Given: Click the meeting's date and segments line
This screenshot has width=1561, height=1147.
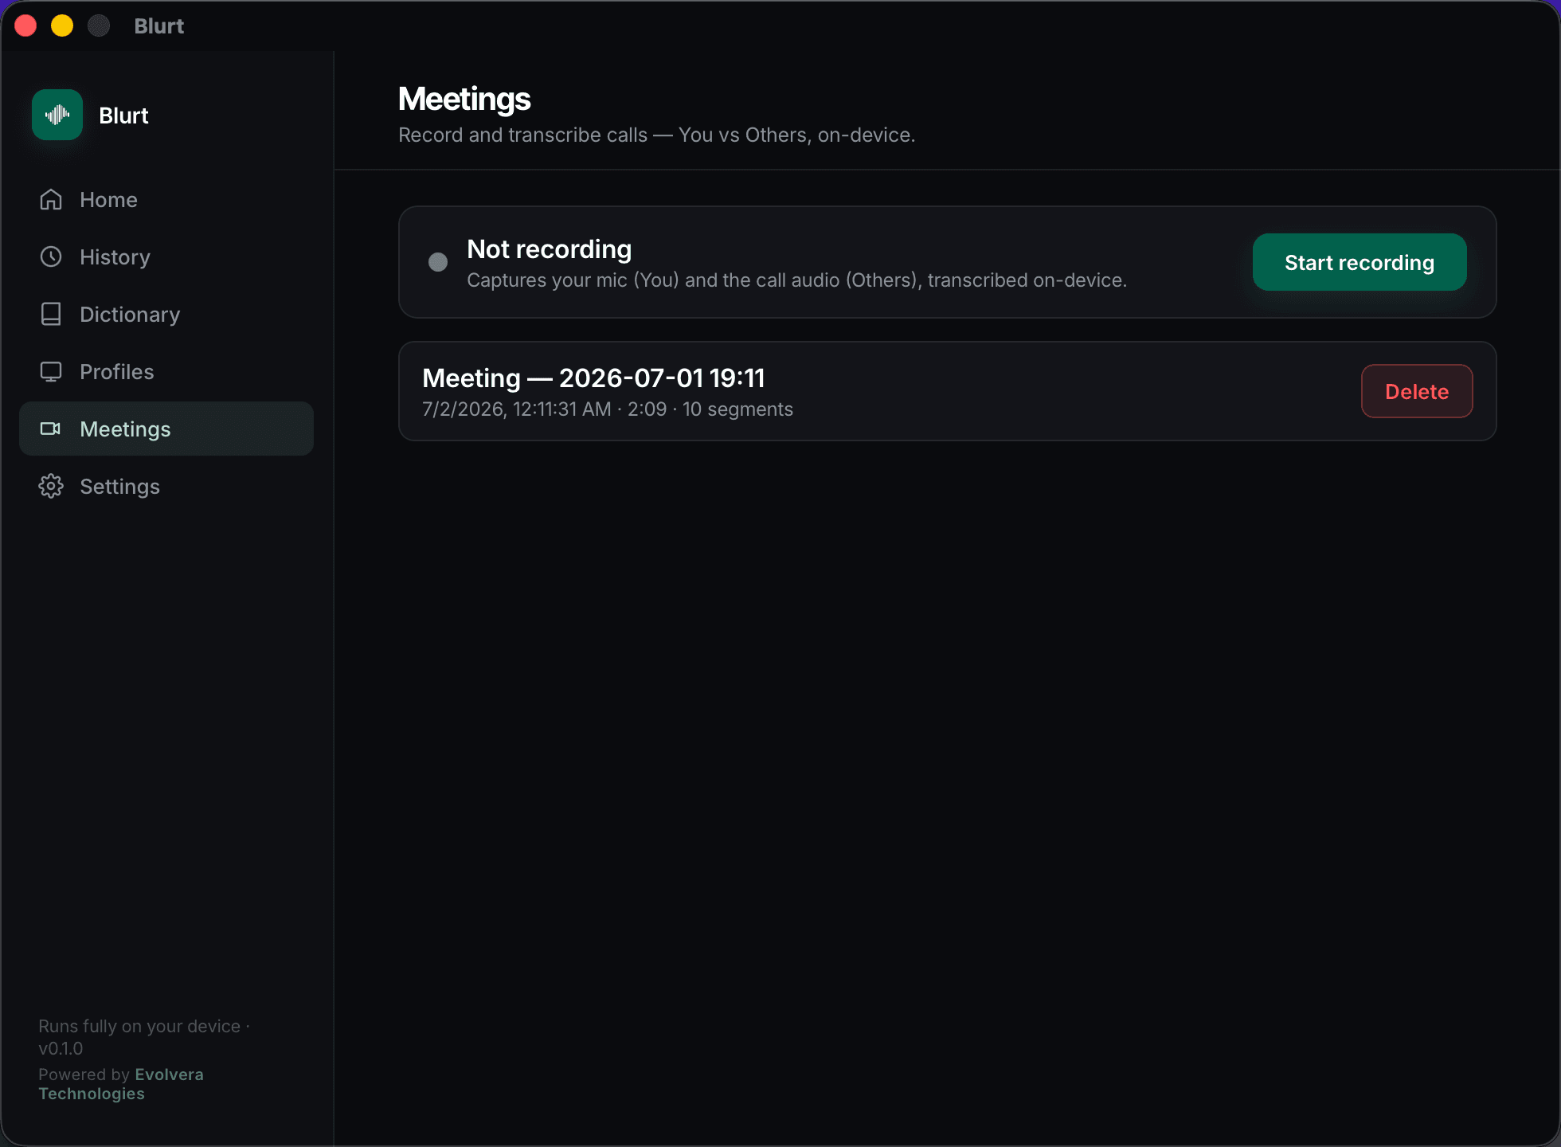Looking at the screenshot, I should coord(608,409).
